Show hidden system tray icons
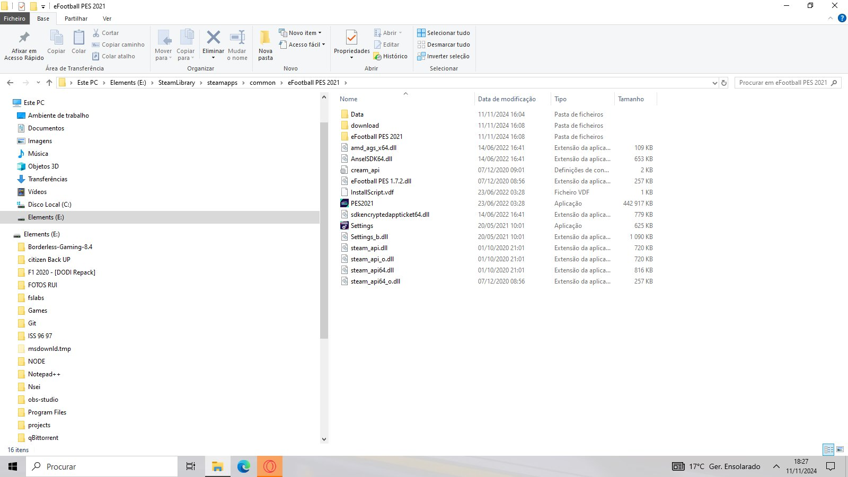Viewport: 848px width, 477px height. [776, 466]
